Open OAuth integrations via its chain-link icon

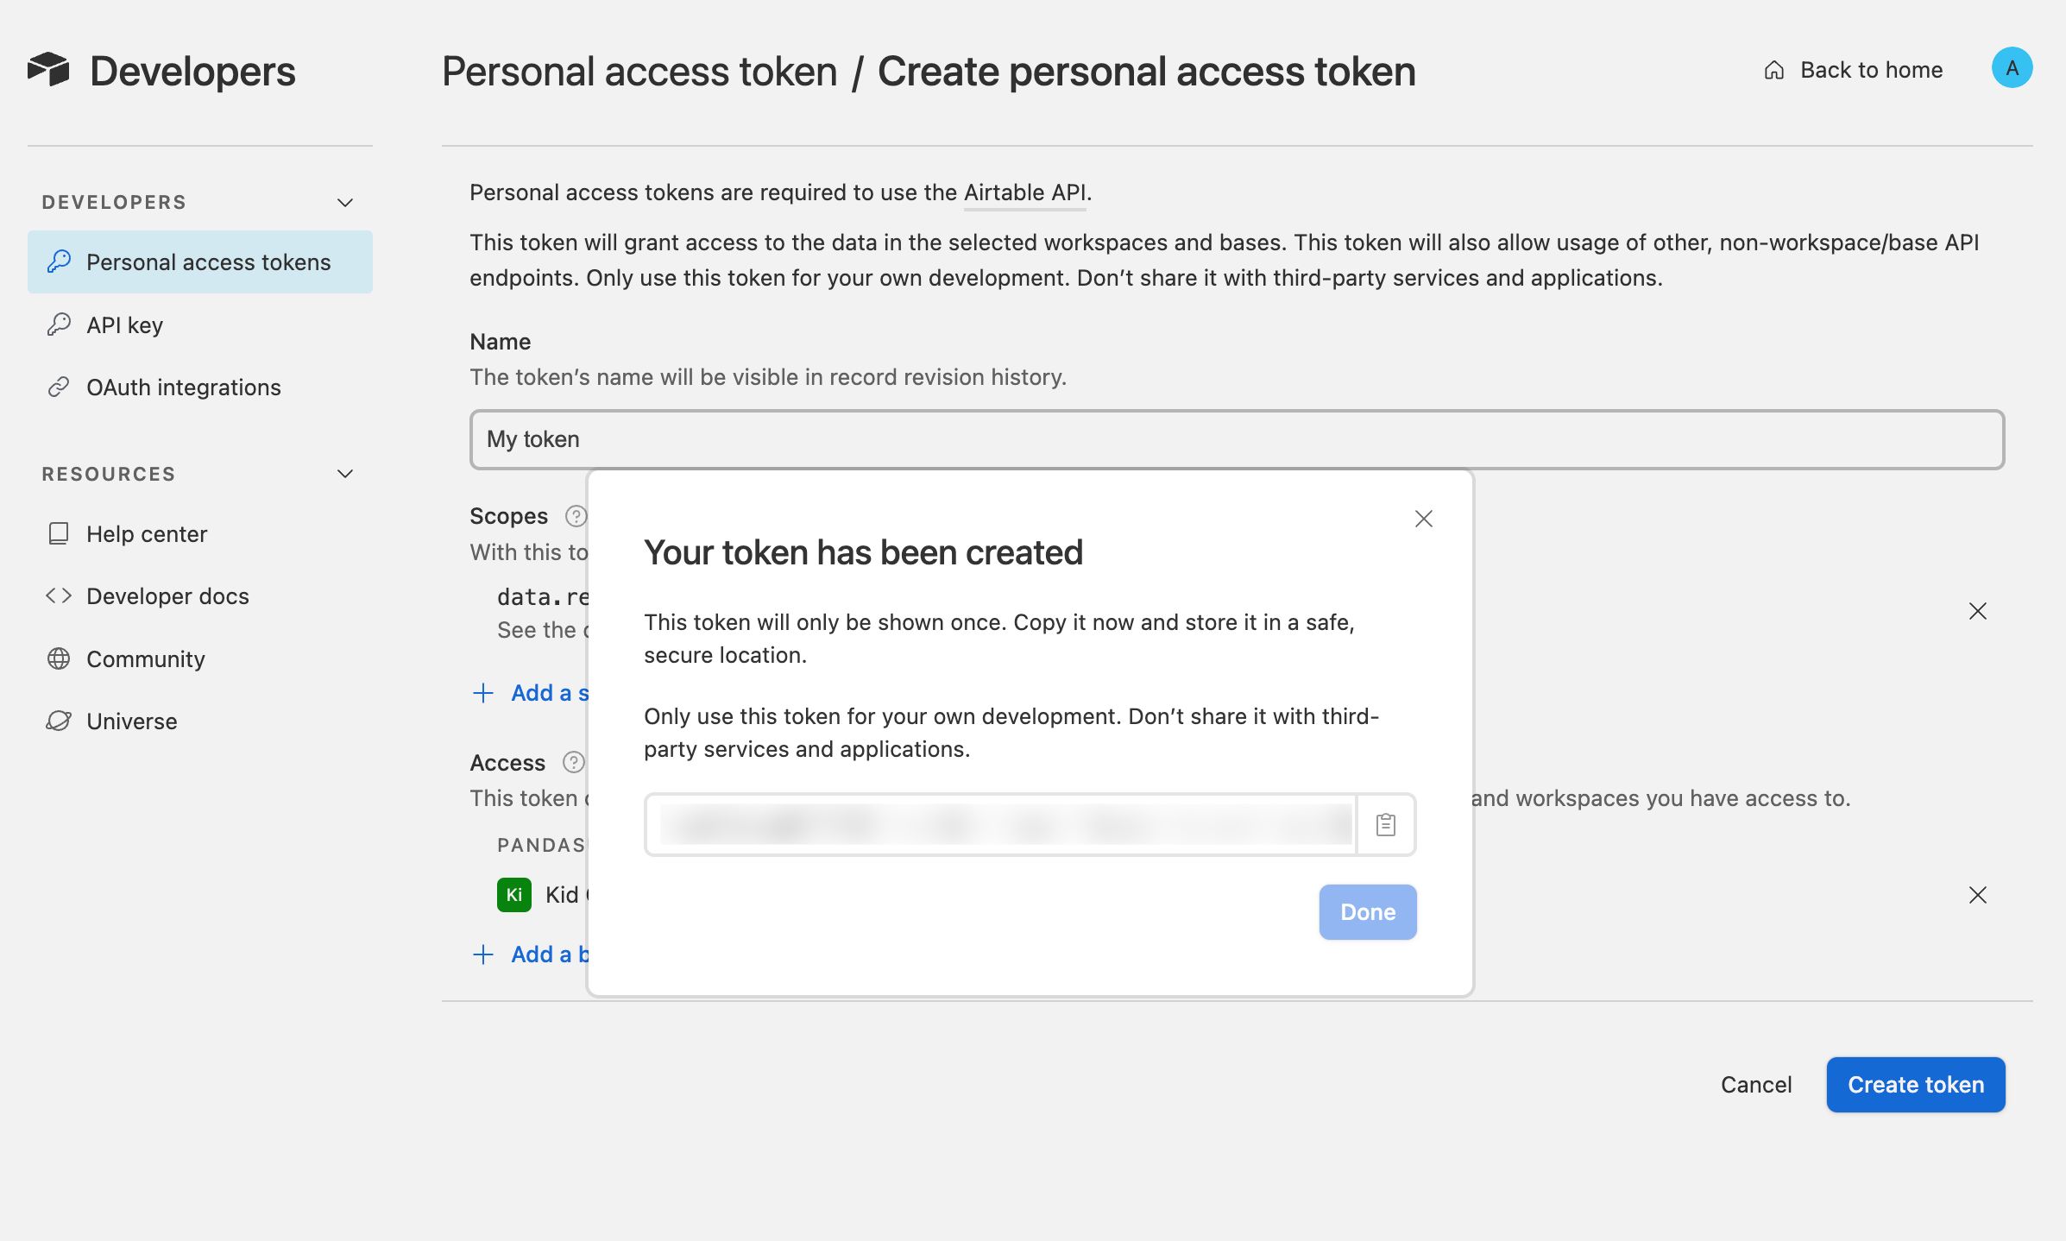(x=59, y=387)
